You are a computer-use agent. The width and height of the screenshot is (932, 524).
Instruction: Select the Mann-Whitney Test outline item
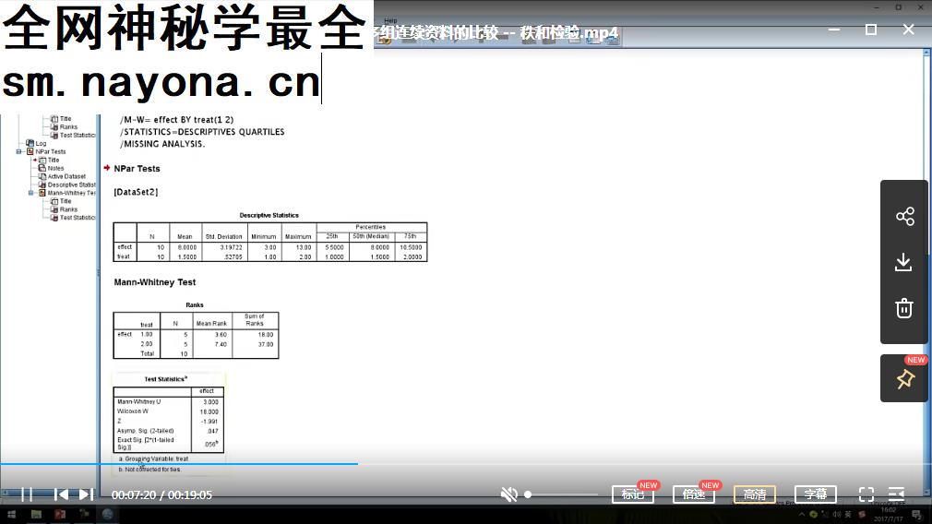coord(71,193)
